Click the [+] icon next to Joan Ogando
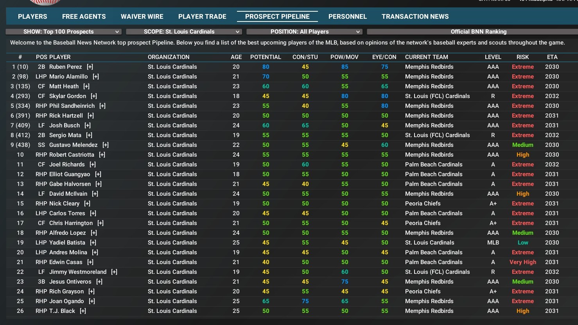Viewport: 578px width, 325px height. coord(92,301)
